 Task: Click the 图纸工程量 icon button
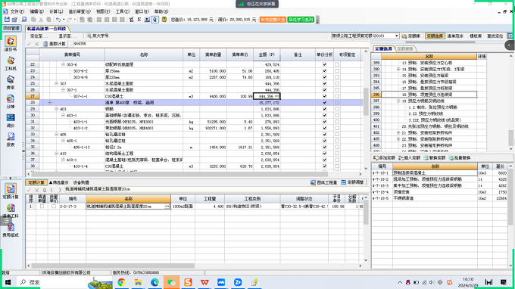tap(324, 182)
